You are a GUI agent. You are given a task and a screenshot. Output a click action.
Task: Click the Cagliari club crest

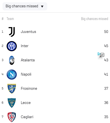coord(12,117)
